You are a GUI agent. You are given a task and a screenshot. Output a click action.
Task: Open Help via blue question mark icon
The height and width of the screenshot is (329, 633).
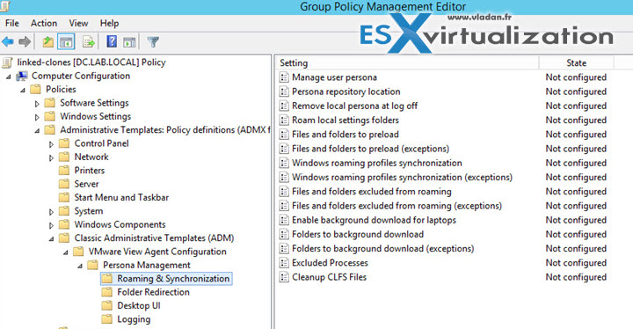tap(112, 41)
